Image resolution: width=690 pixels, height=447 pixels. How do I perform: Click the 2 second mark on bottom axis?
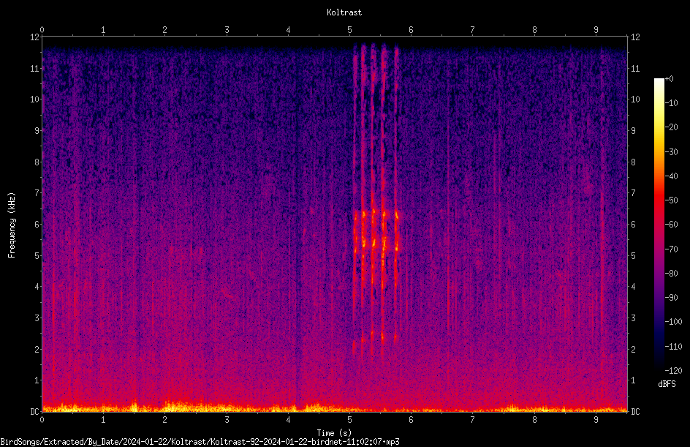tap(164, 420)
